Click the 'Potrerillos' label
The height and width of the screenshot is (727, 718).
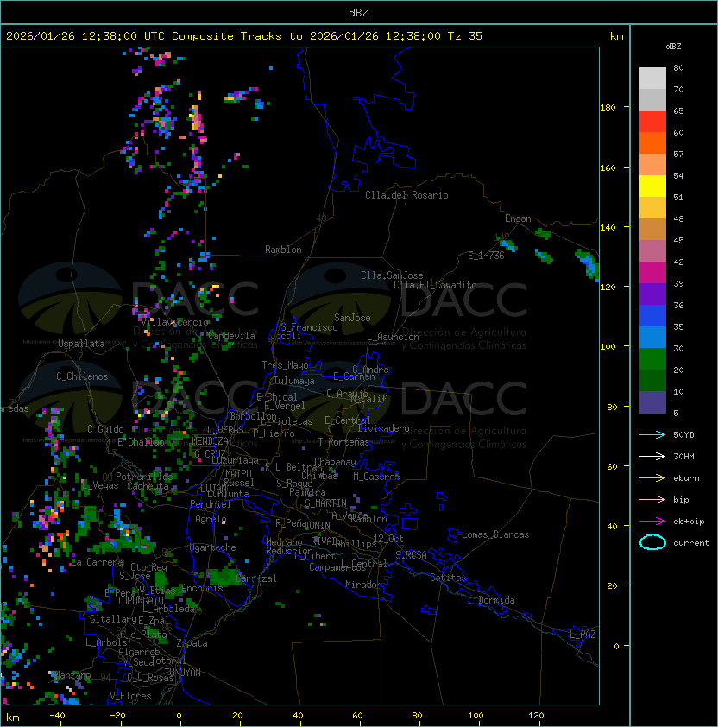tap(144, 477)
